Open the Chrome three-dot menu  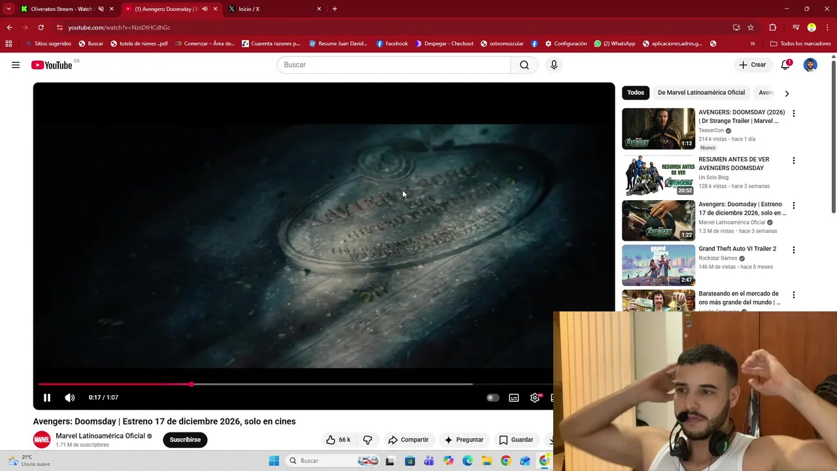(827, 27)
